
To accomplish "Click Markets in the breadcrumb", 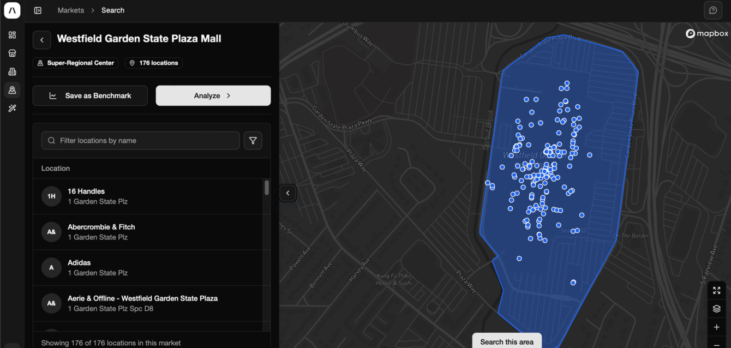I will point(71,10).
